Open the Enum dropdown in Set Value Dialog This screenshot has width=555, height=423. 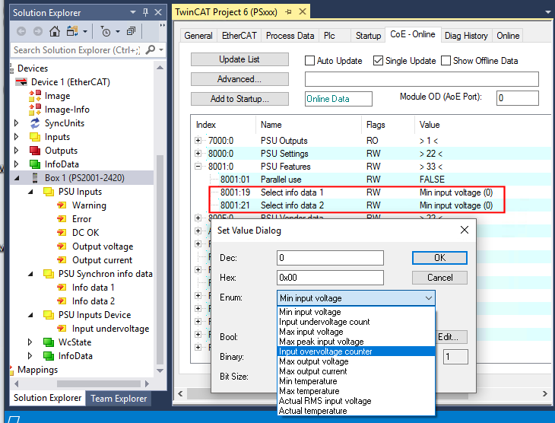click(x=429, y=298)
